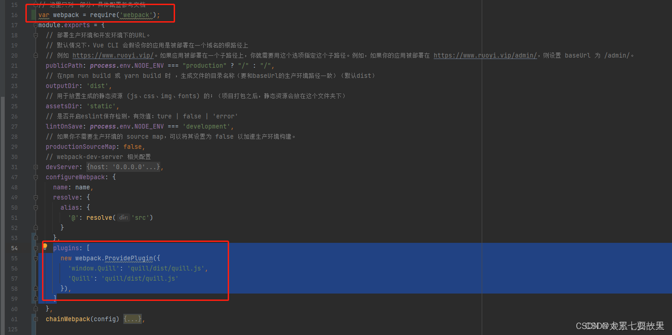The width and height of the screenshot is (672, 335).
Task: Click line number 16 in the gutter
Action: (x=14, y=15)
